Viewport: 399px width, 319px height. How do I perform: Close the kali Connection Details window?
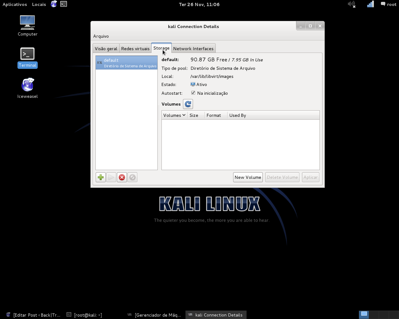point(320,26)
